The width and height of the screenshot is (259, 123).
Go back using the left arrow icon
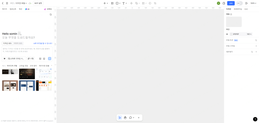point(3,3)
